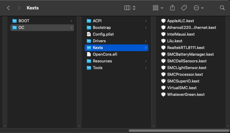
Task: Open the More actions ellipsis icon
Action: [196, 8]
